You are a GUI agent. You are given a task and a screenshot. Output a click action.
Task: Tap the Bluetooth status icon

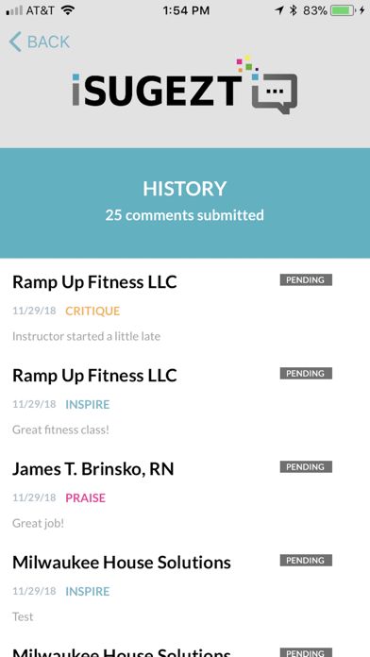[294, 10]
